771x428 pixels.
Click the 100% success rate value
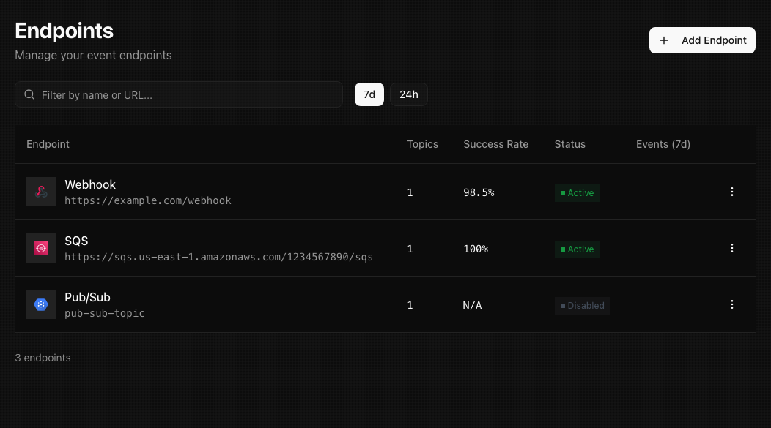[476, 249]
